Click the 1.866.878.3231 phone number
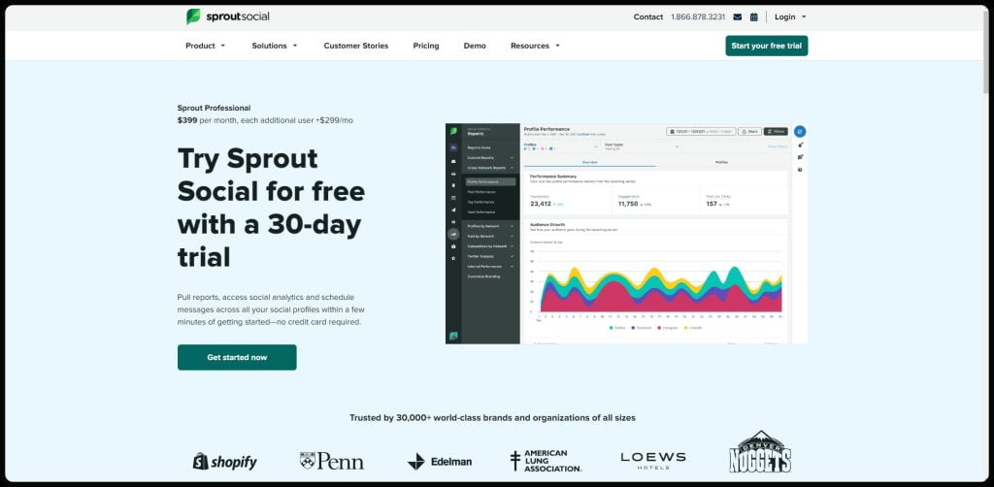This screenshot has height=487, width=994. point(698,17)
